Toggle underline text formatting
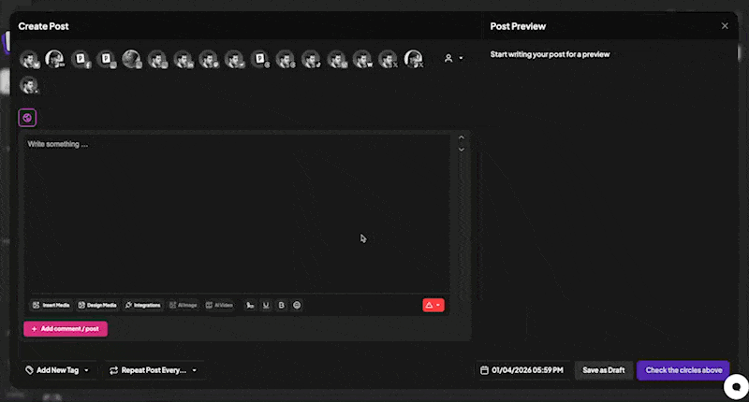Image resolution: width=749 pixels, height=402 pixels. click(x=266, y=305)
